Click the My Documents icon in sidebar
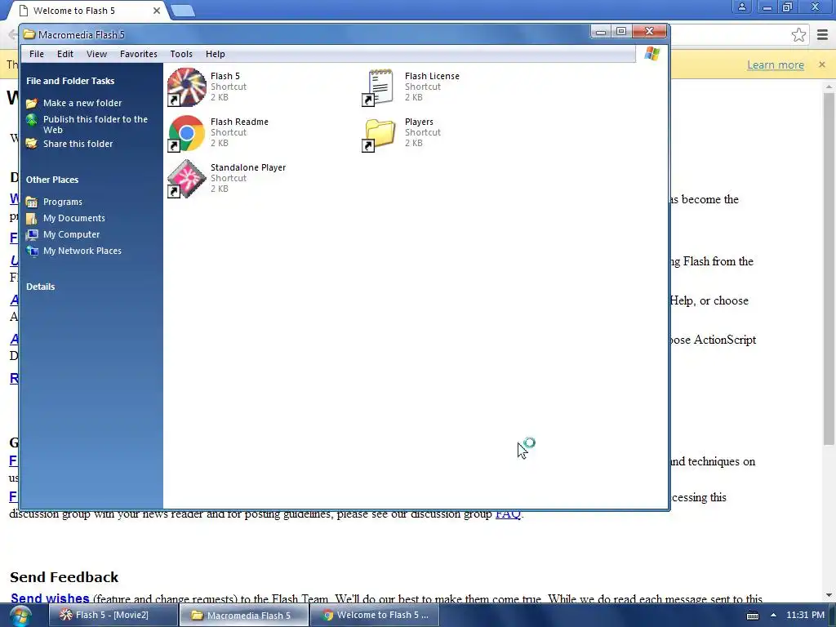This screenshot has width=836, height=627. [x=32, y=218]
